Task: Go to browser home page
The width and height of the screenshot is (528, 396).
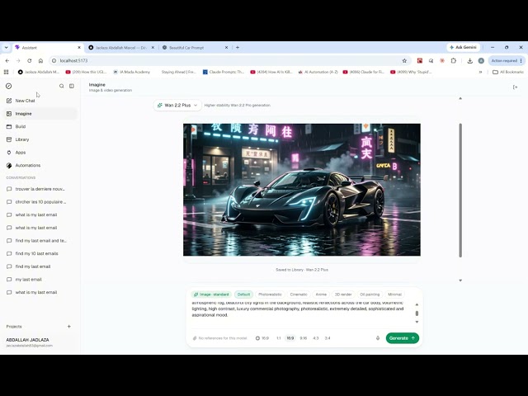Action: [40, 60]
